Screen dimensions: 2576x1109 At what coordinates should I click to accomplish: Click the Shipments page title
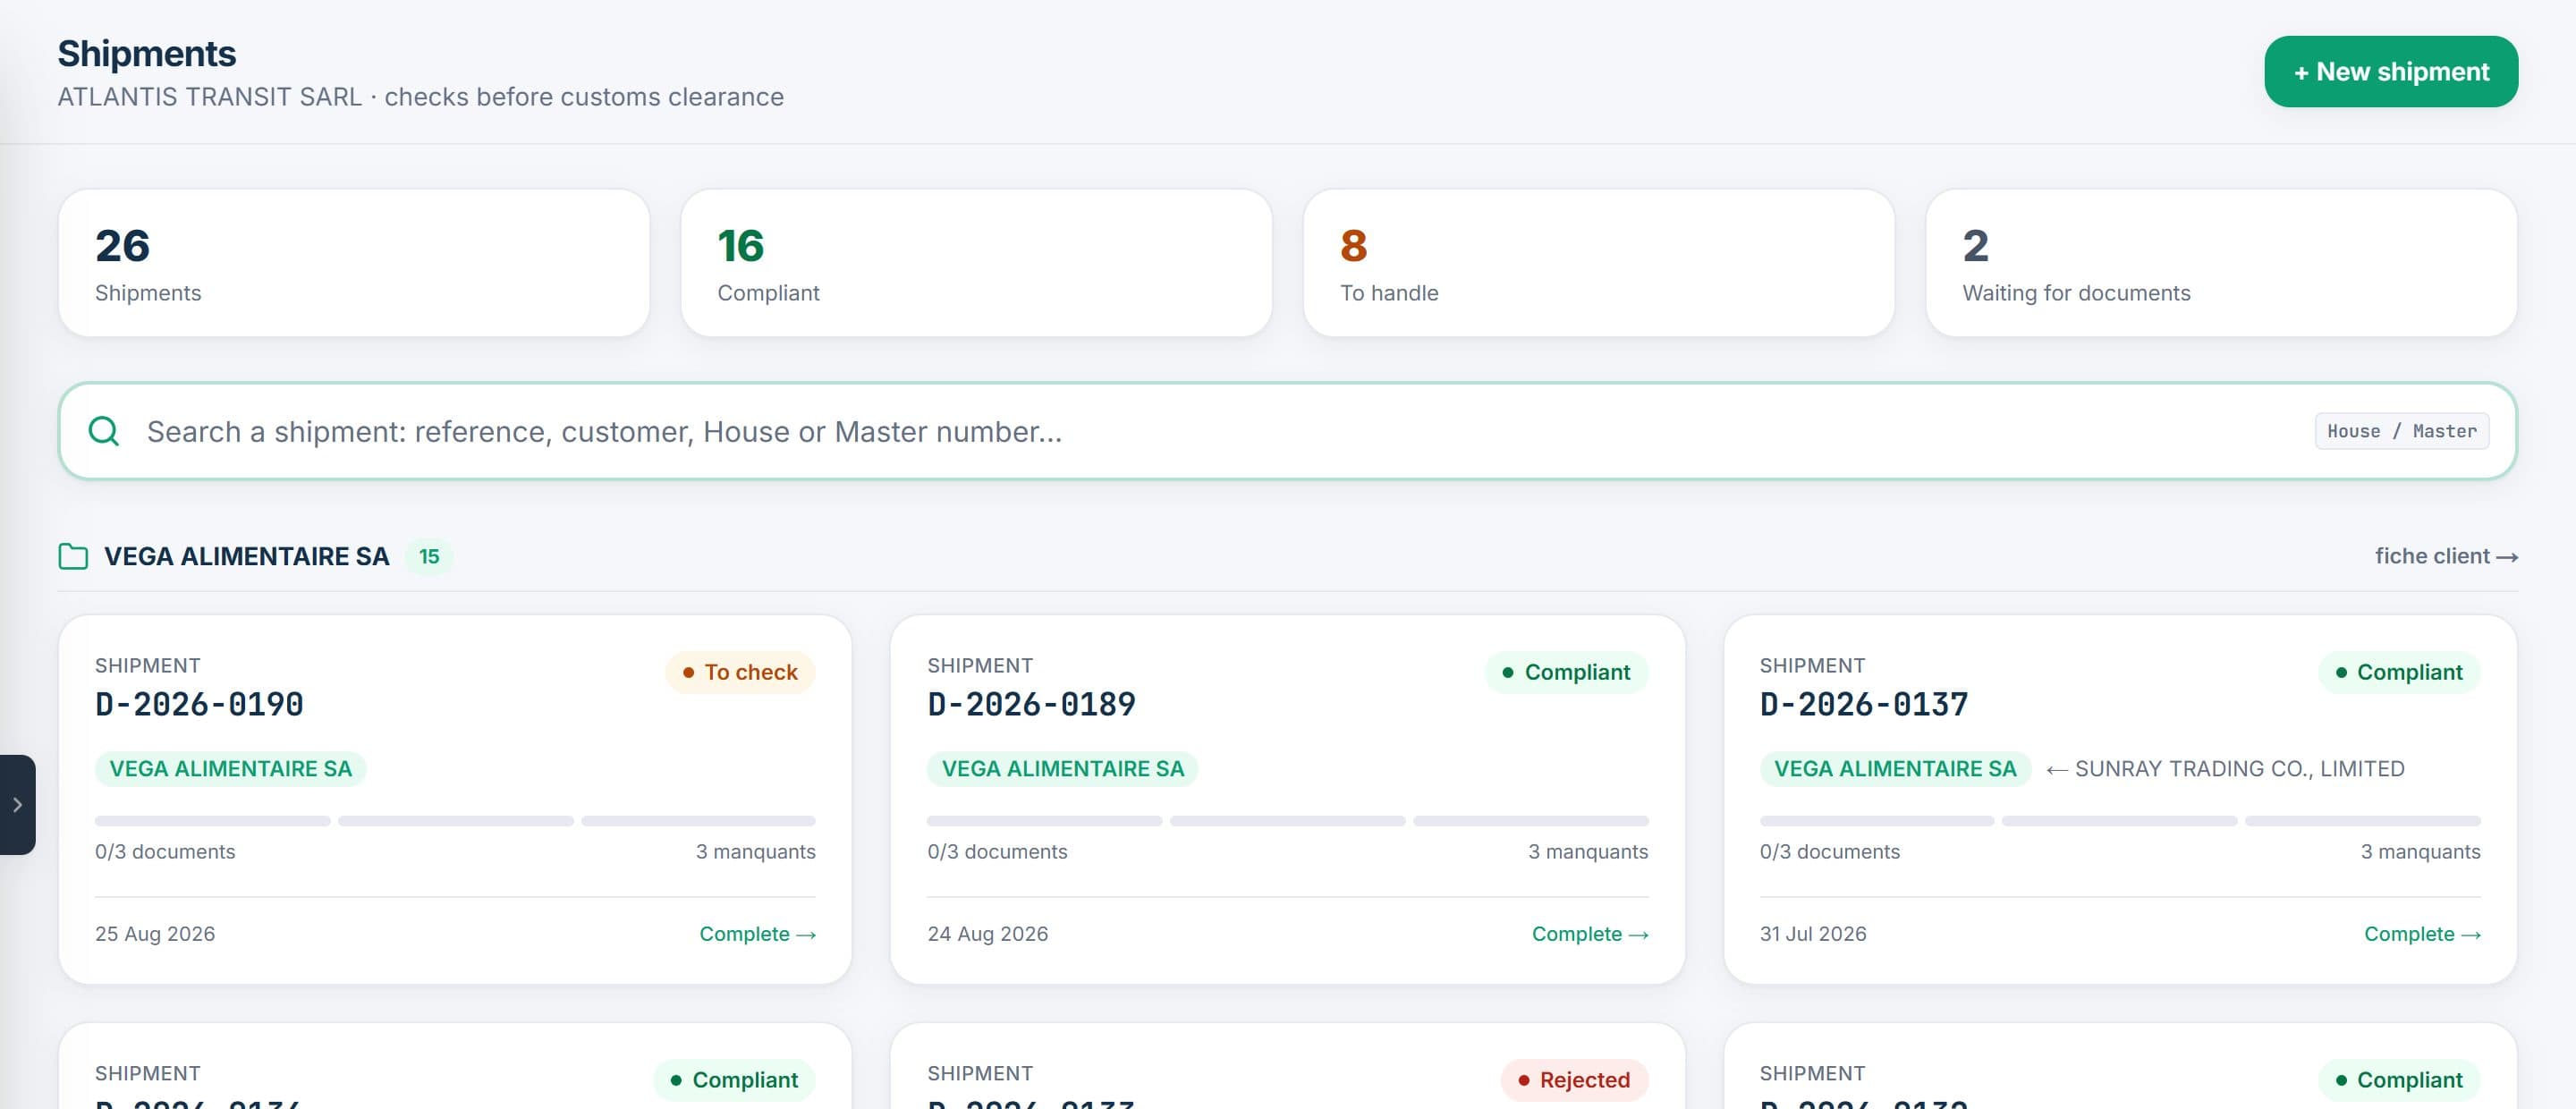tap(146, 53)
